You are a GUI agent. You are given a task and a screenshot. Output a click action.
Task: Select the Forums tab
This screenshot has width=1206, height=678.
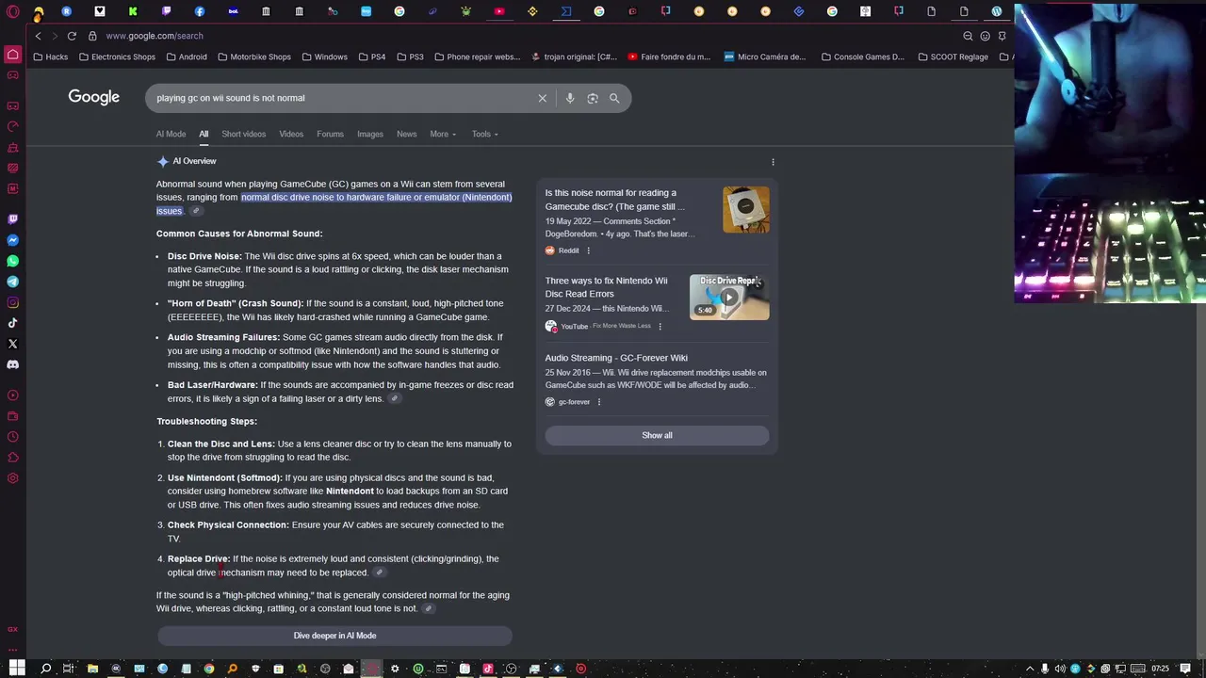[x=330, y=134]
